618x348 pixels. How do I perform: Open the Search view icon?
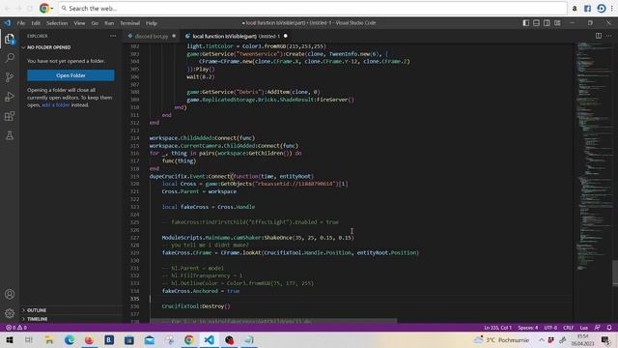click(10, 58)
